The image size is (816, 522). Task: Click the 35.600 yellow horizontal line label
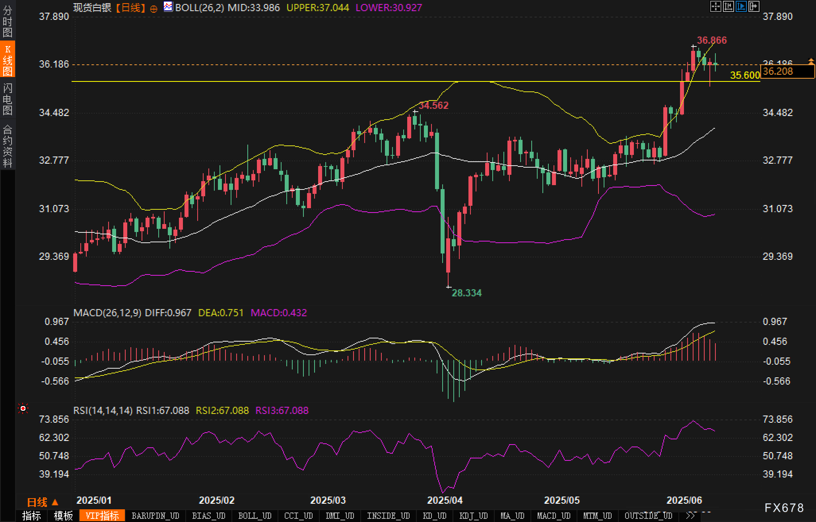point(745,75)
